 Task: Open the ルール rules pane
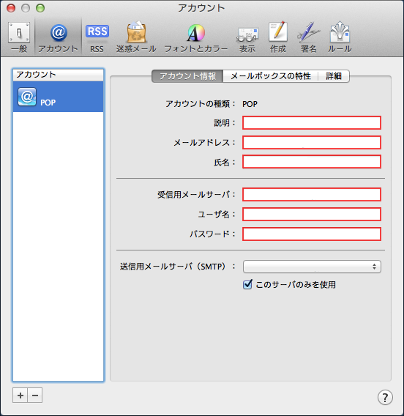coord(340,37)
